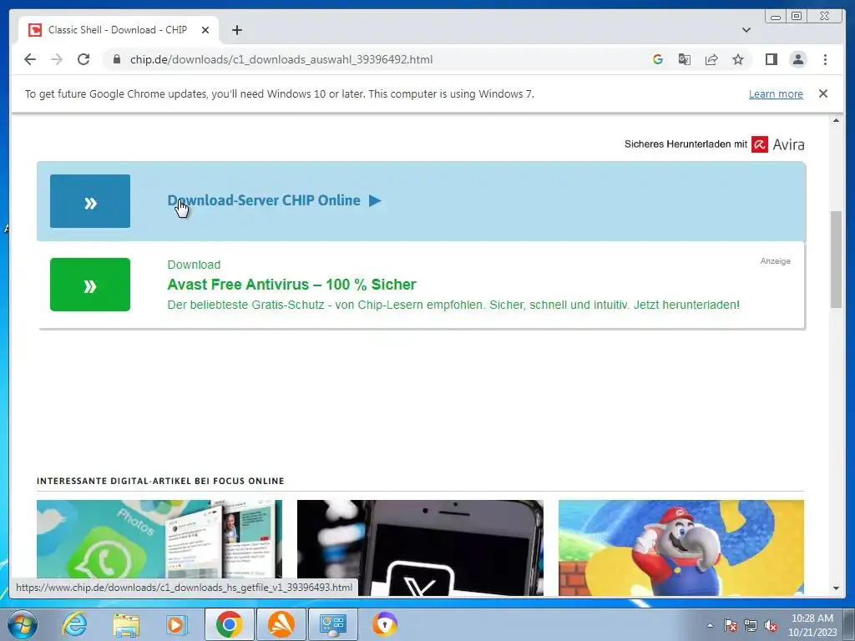Open the taskbar clock and date
The image size is (855, 641).
click(812, 625)
